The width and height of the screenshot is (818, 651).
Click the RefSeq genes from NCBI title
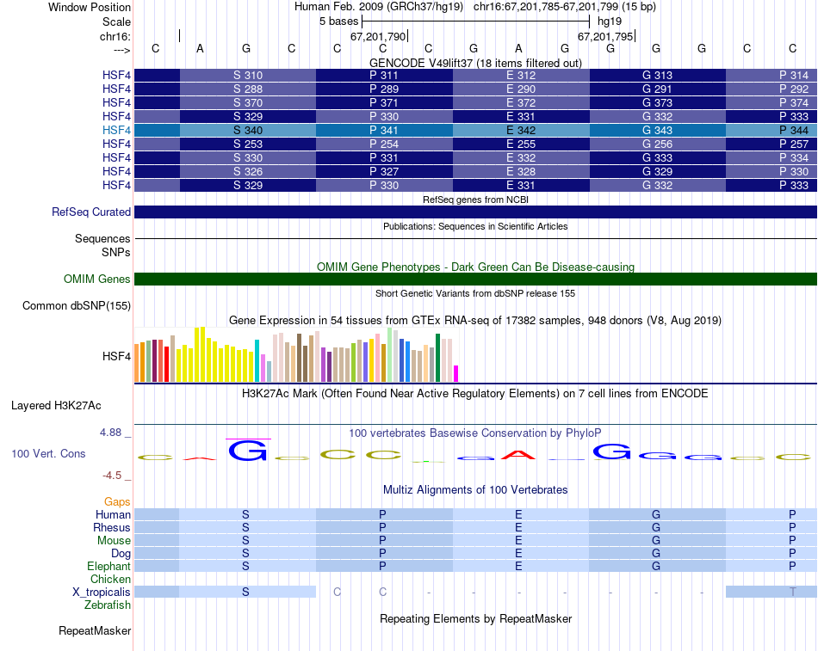(475, 200)
